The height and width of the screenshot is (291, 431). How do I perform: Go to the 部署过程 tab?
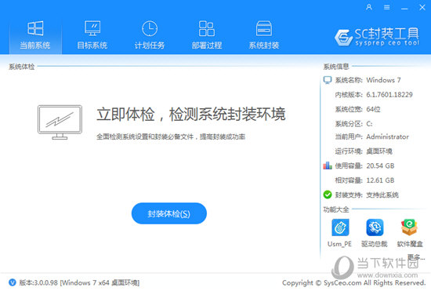207,35
